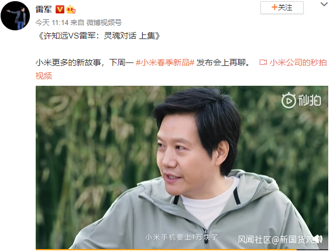The image size is (330, 252).
Task: Open 雷军's profile avatar
Action: [15, 16]
